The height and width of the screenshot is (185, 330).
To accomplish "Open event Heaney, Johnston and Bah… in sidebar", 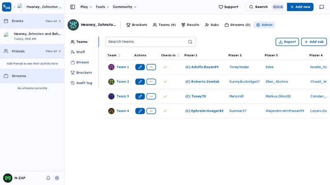I will click(x=32, y=36).
